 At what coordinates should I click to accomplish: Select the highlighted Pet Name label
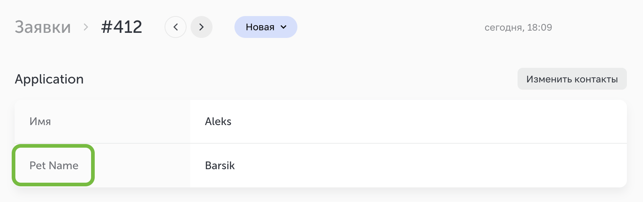(54, 166)
